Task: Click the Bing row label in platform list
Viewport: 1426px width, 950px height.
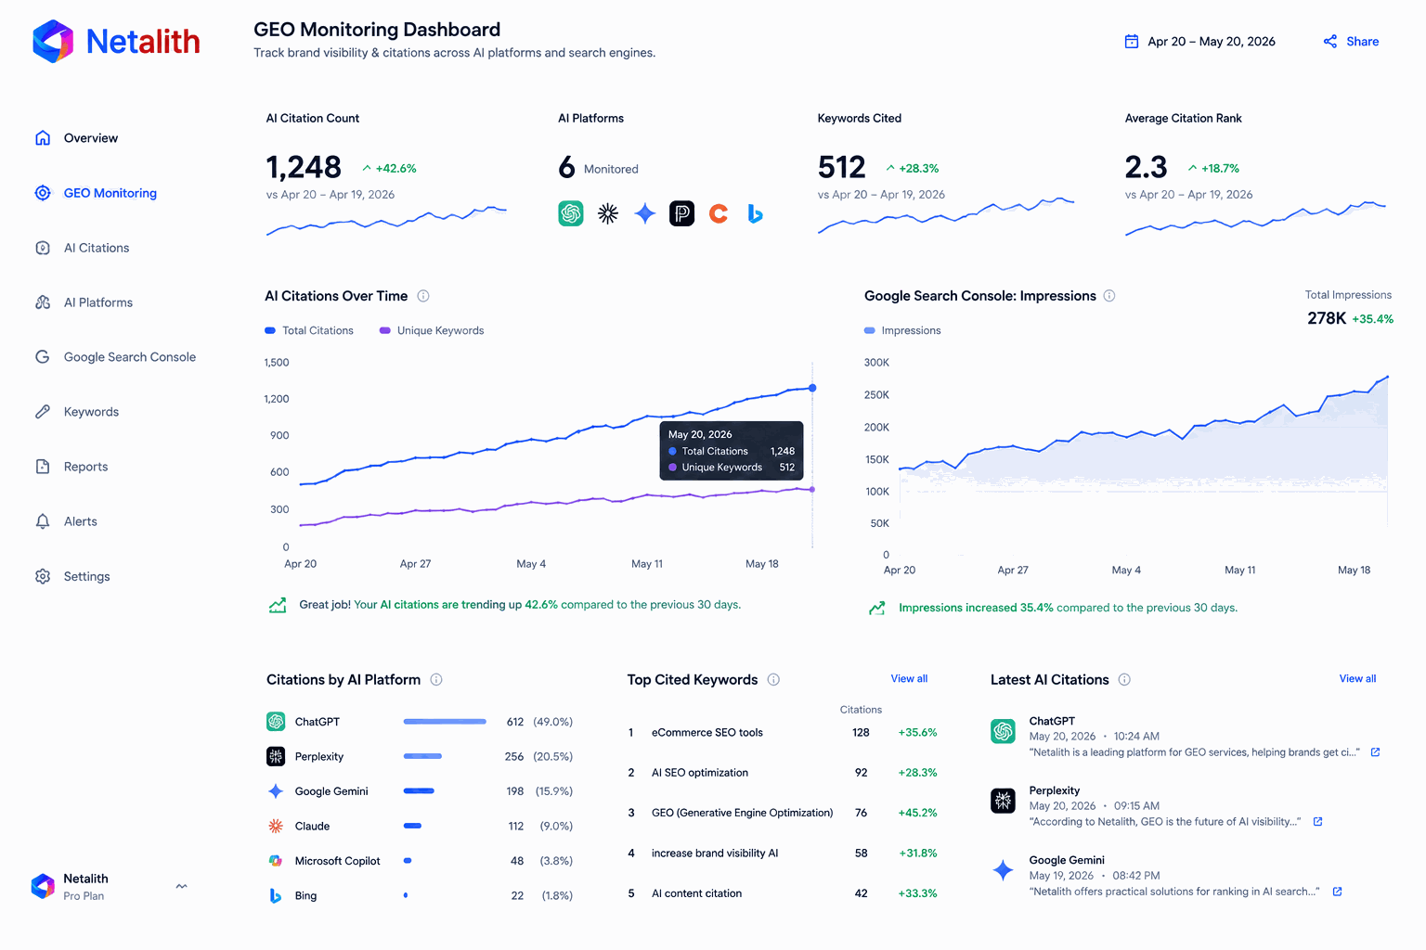Action: [305, 896]
